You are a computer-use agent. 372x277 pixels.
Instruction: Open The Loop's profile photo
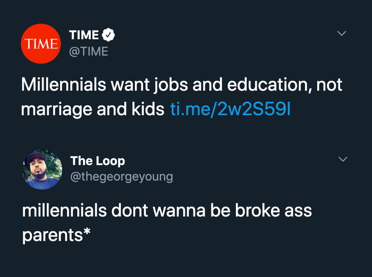(42, 170)
